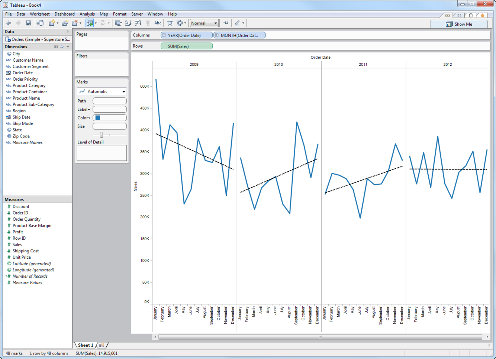Click the Show/Hide Cards toolbar icon
Image resolution: width=496 pixels, height=359 pixels.
coord(180,23)
